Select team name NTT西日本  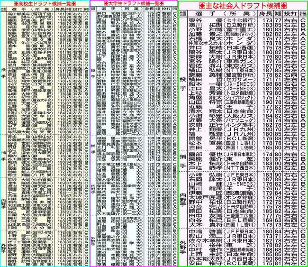click(x=240, y=168)
